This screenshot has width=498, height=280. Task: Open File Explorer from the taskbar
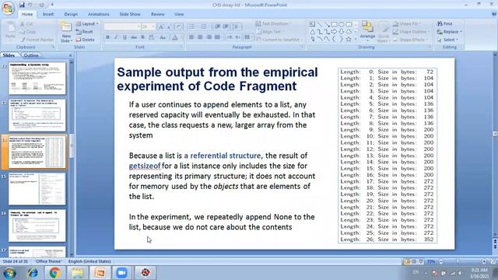click(77, 273)
